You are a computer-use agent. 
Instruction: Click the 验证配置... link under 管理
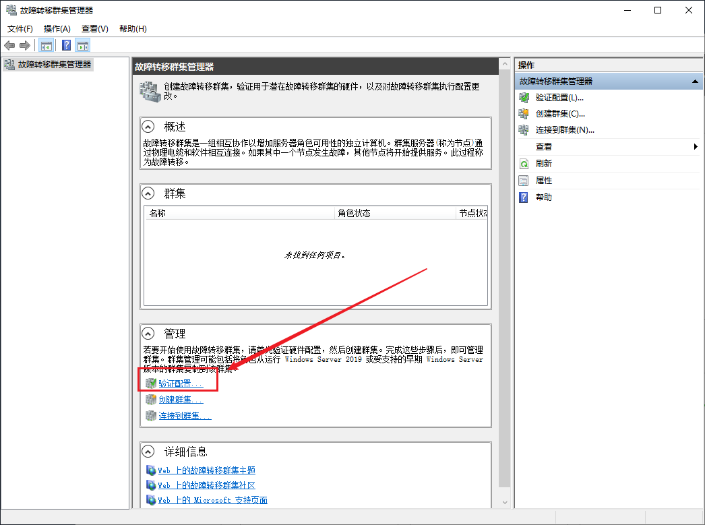[x=180, y=383]
